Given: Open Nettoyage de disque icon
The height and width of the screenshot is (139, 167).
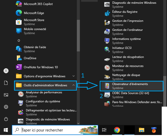Looking at the screenshot, I should pos(107,77).
